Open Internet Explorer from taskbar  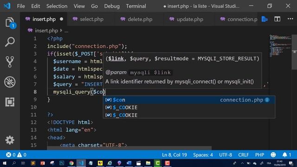pyautogui.click(x=110, y=163)
